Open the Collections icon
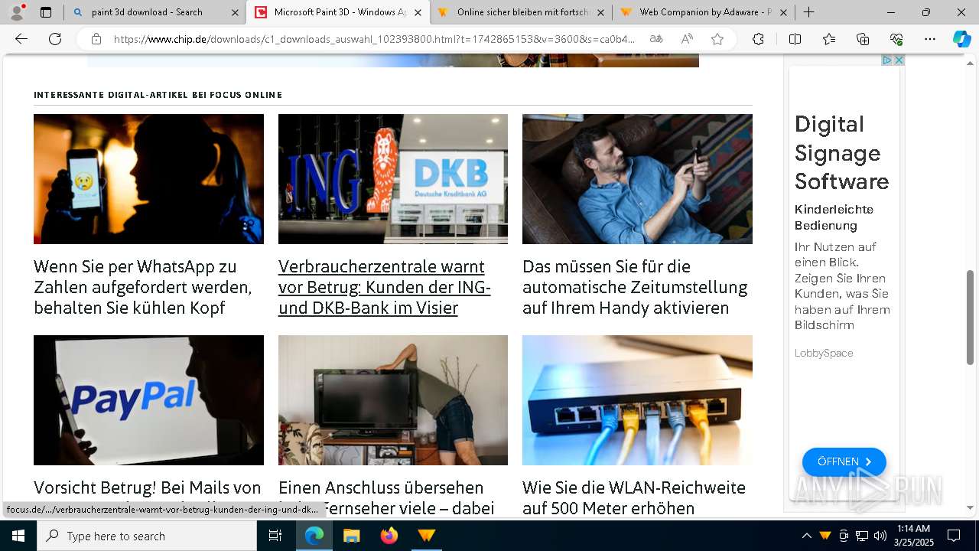The width and height of the screenshot is (979, 551). point(863,39)
